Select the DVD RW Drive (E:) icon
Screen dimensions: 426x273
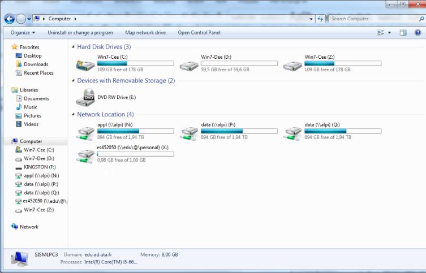pos(85,97)
